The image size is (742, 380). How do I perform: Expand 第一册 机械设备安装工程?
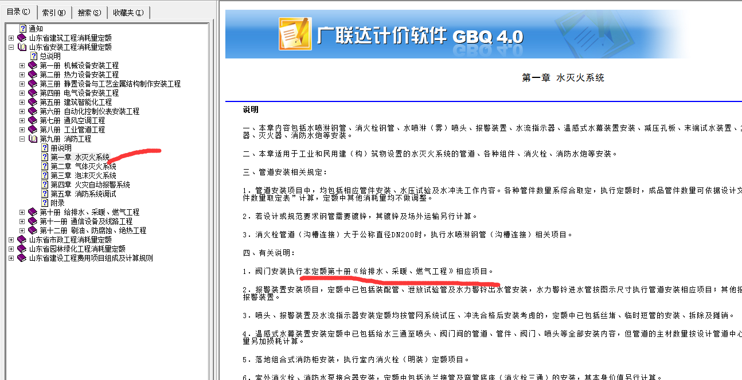(x=22, y=65)
